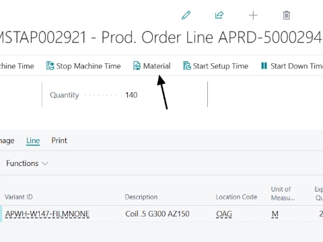Click unit of measure M

click(x=275, y=214)
